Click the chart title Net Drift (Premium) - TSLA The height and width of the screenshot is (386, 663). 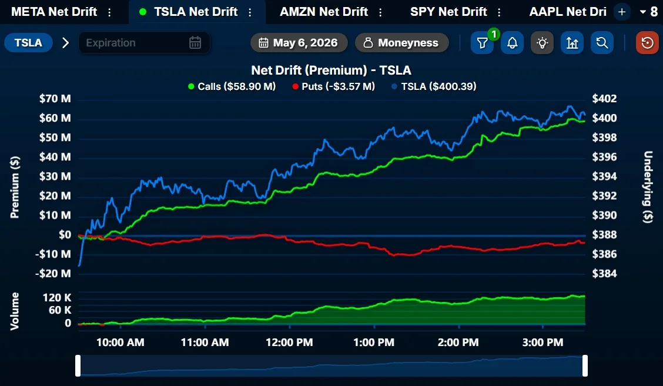[331, 70]
